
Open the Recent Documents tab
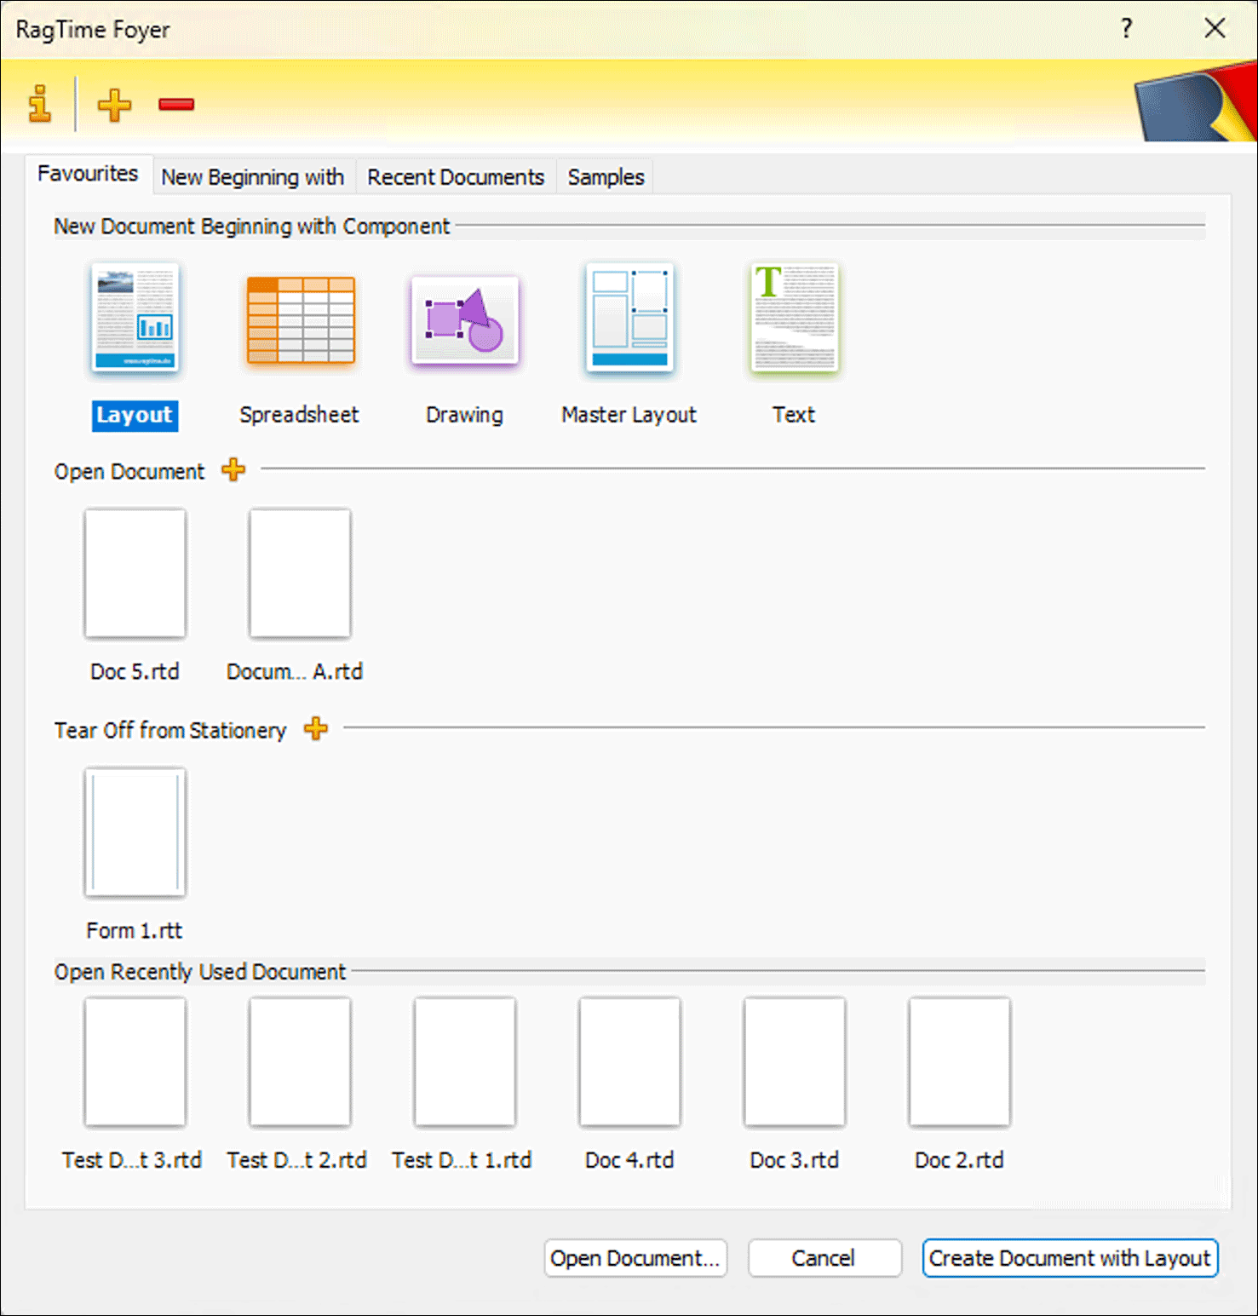456,177
